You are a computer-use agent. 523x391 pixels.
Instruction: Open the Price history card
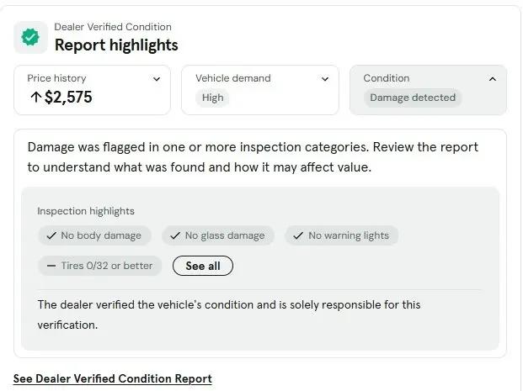93,90
